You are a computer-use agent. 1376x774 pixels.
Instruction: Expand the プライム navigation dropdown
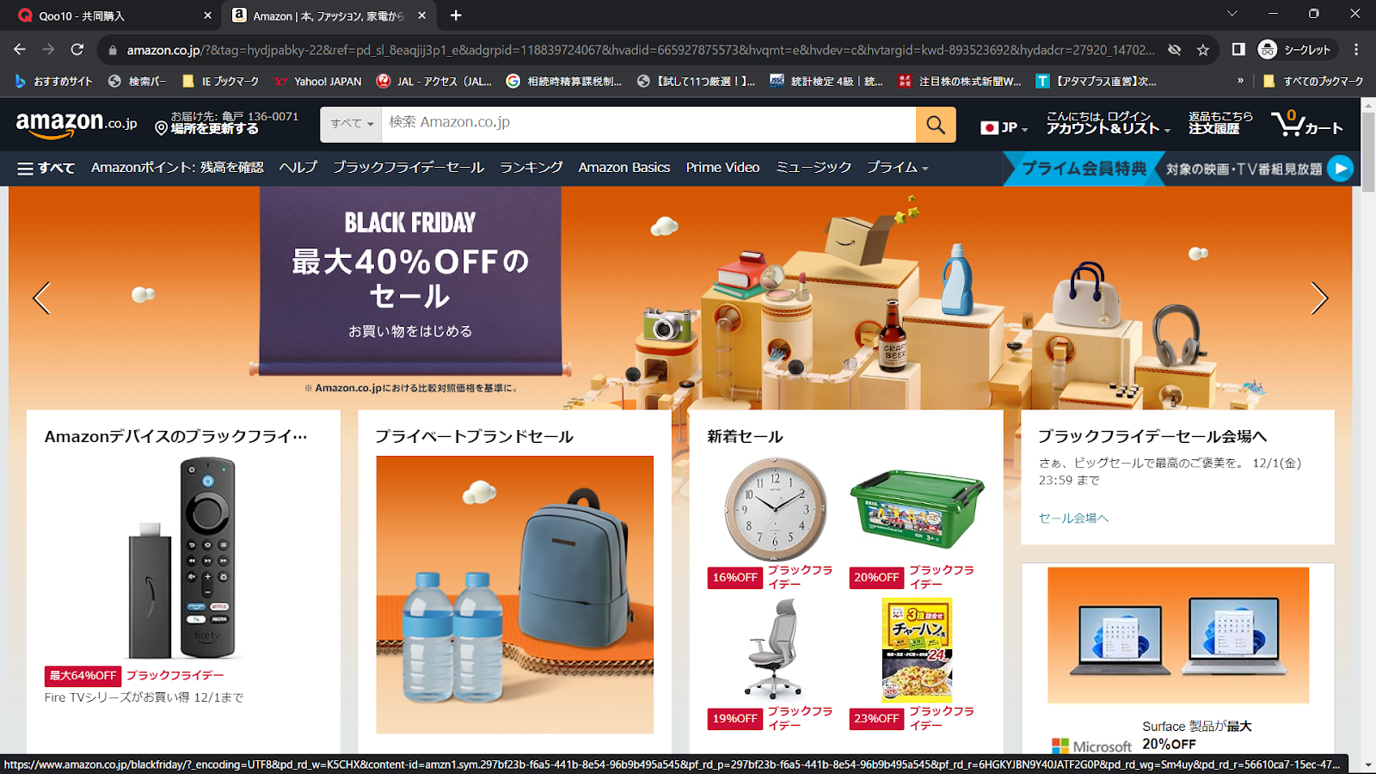(x=897, y=168)
